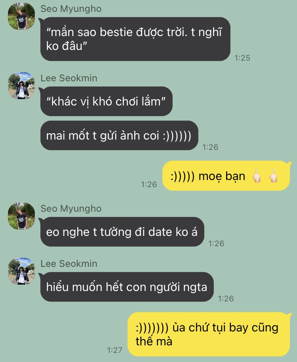Select the "mai mốt t gửi ảnh coi" message
The width and height of the screenshot is (297, 362).
(x=119, y=136)
